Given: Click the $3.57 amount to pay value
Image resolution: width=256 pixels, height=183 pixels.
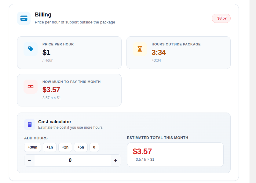Looking at the screenshot, I should click(51, 90).
